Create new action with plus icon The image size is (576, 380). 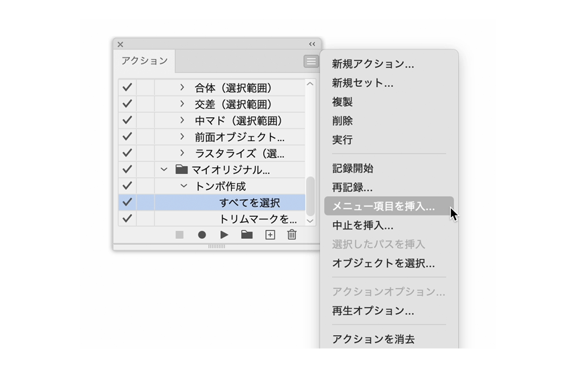[x=270, y=235]
